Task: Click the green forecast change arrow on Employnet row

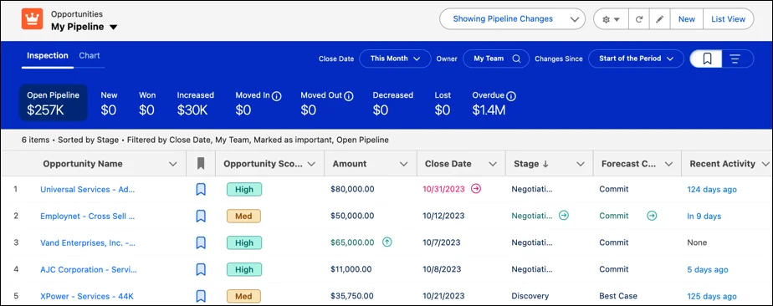Action: [x=652, y=216]
